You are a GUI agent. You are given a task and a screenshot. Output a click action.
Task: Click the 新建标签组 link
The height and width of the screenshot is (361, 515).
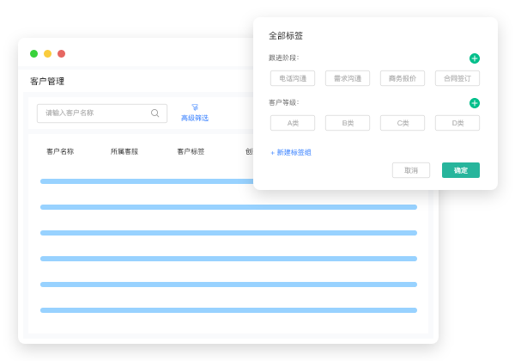[291, 152]
